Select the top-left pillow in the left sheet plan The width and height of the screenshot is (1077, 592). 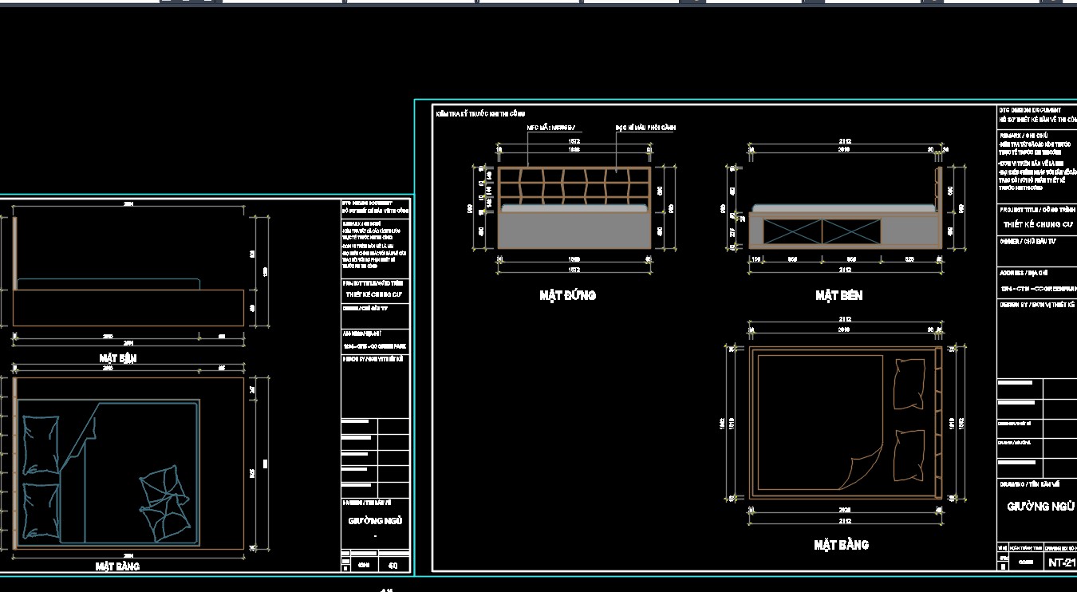coord(40,445)
